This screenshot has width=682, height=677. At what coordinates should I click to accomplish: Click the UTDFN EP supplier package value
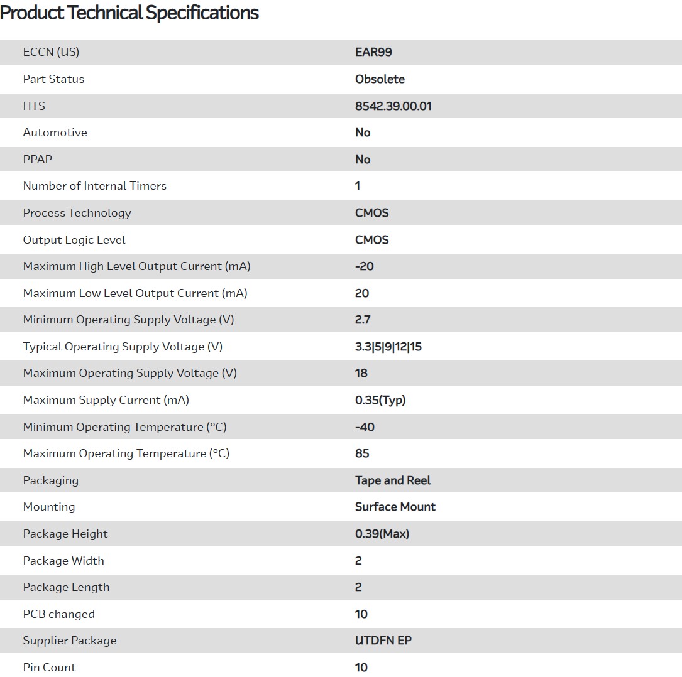pos(383,641)
